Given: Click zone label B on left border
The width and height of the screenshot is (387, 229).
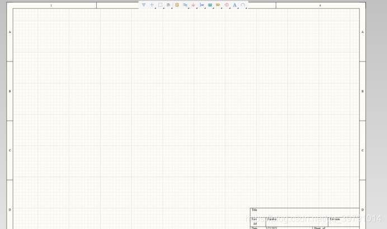Looking at the screenshot, I should (x=10, y=91).
